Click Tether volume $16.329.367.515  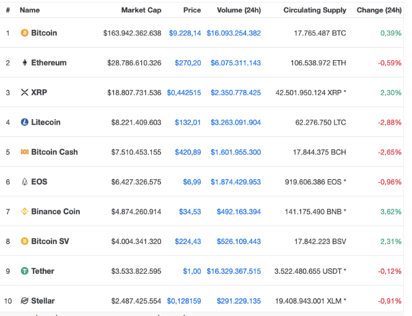click(234, 271)
